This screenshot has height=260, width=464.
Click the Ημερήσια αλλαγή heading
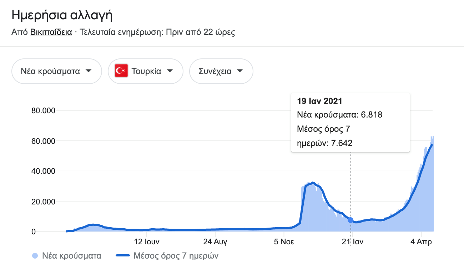(62, 16)
